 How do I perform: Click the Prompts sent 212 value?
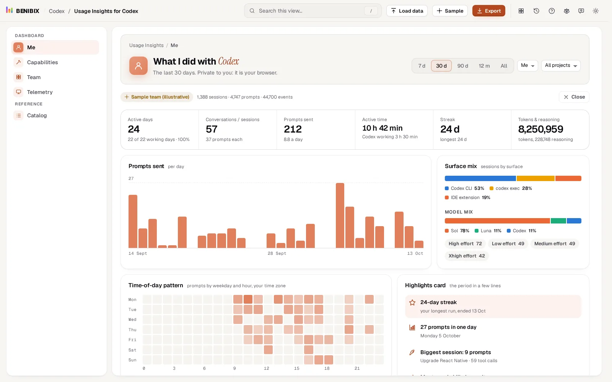click(x=293, y=129)
